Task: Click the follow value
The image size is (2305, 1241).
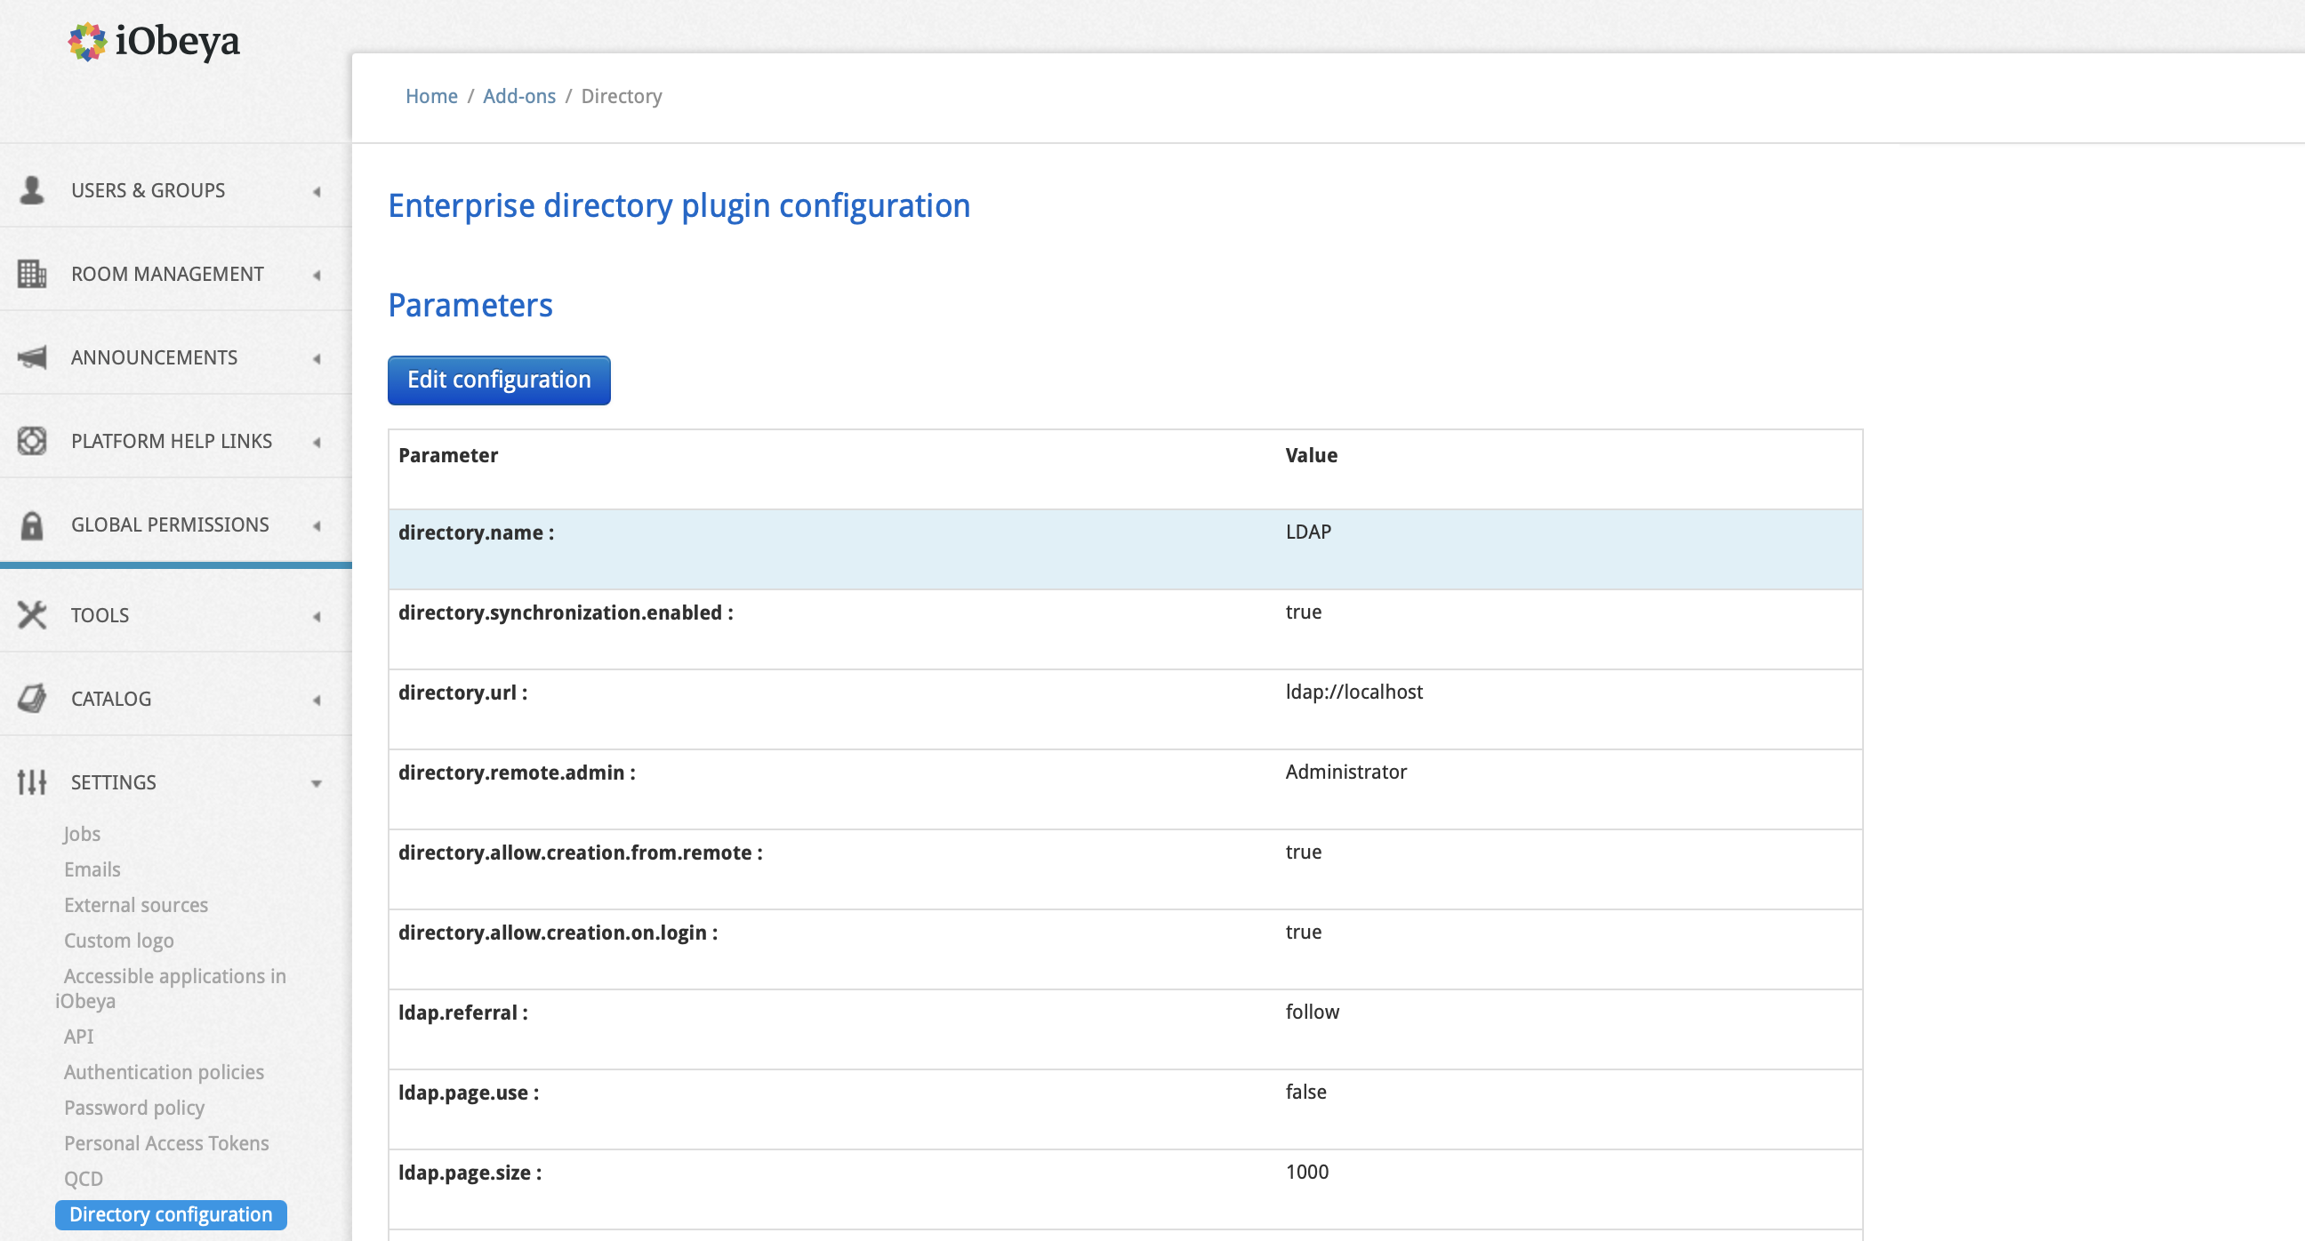Action: click(x=1313, y=1012)
